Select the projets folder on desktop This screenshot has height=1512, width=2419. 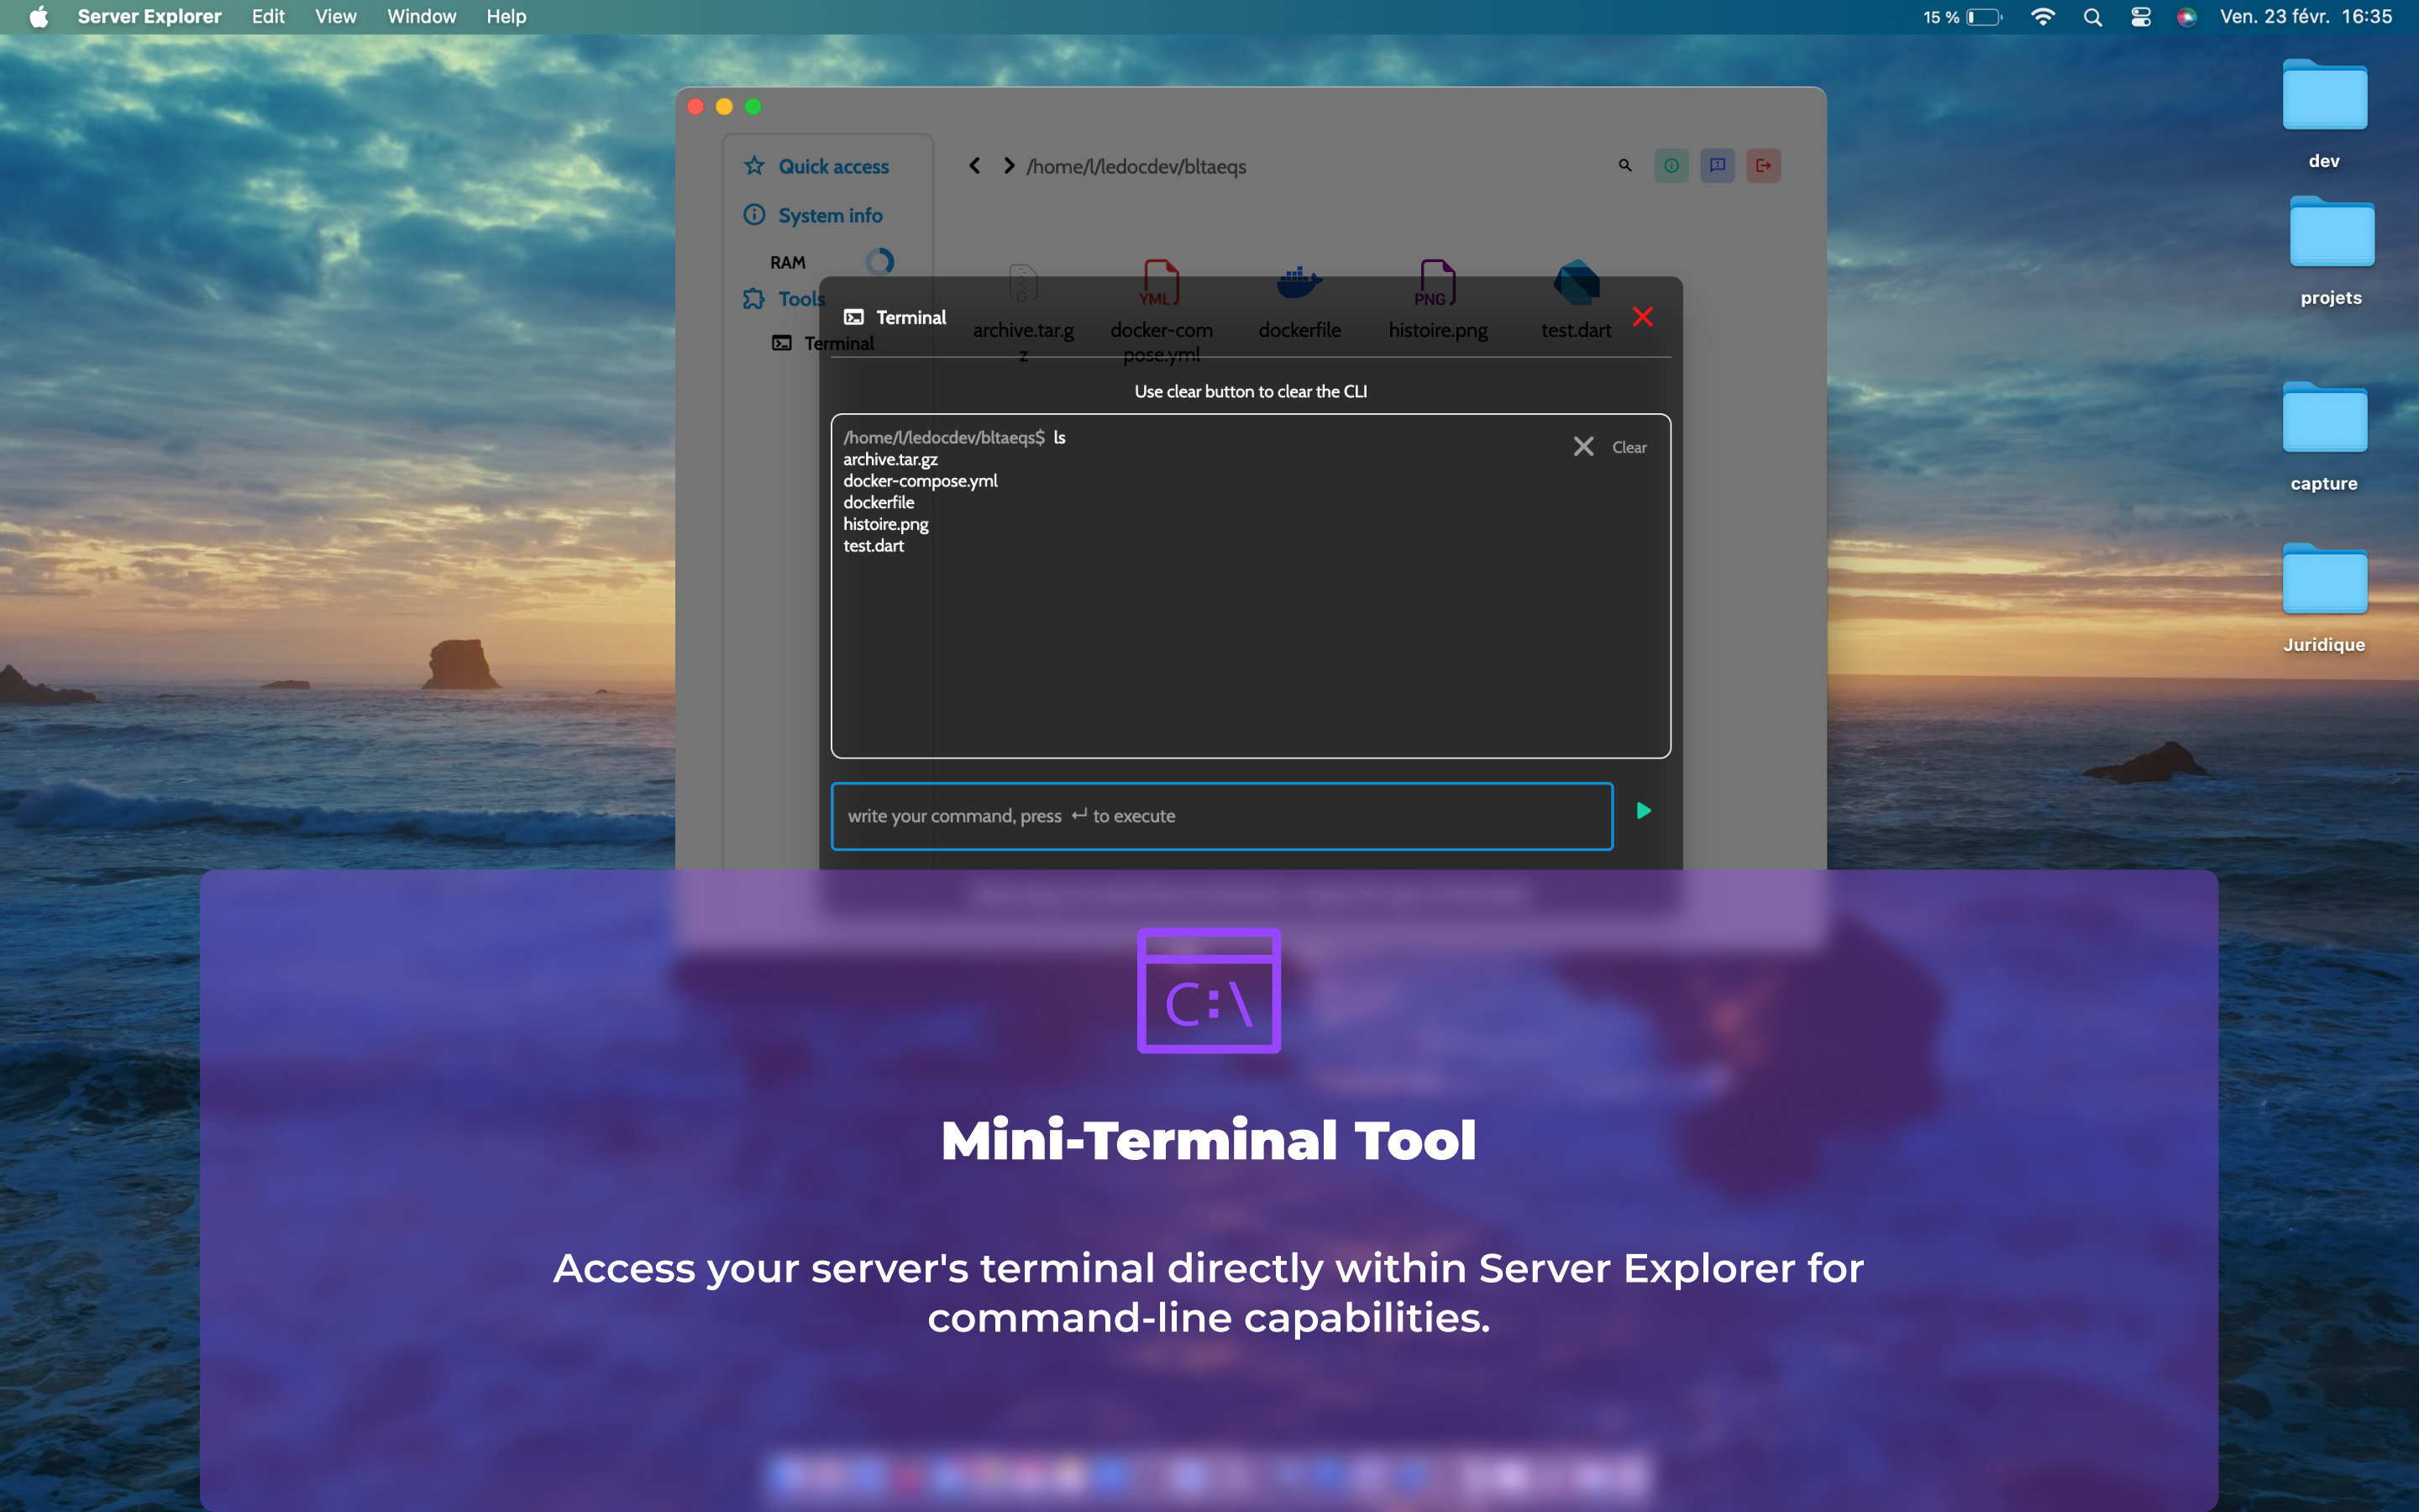(x=2331, y=233)
